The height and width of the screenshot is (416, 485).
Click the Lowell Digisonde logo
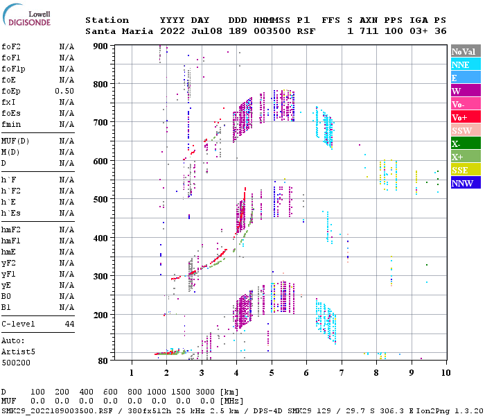click(x=26, y=15)
